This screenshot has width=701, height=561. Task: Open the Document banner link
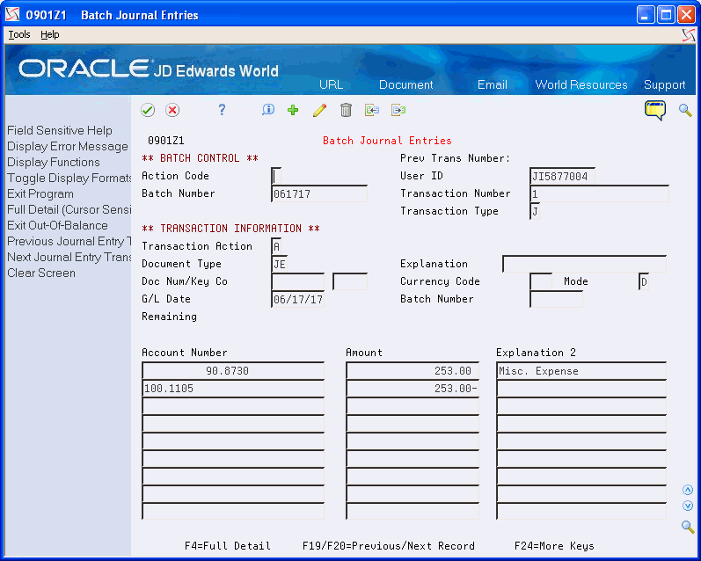406,85
